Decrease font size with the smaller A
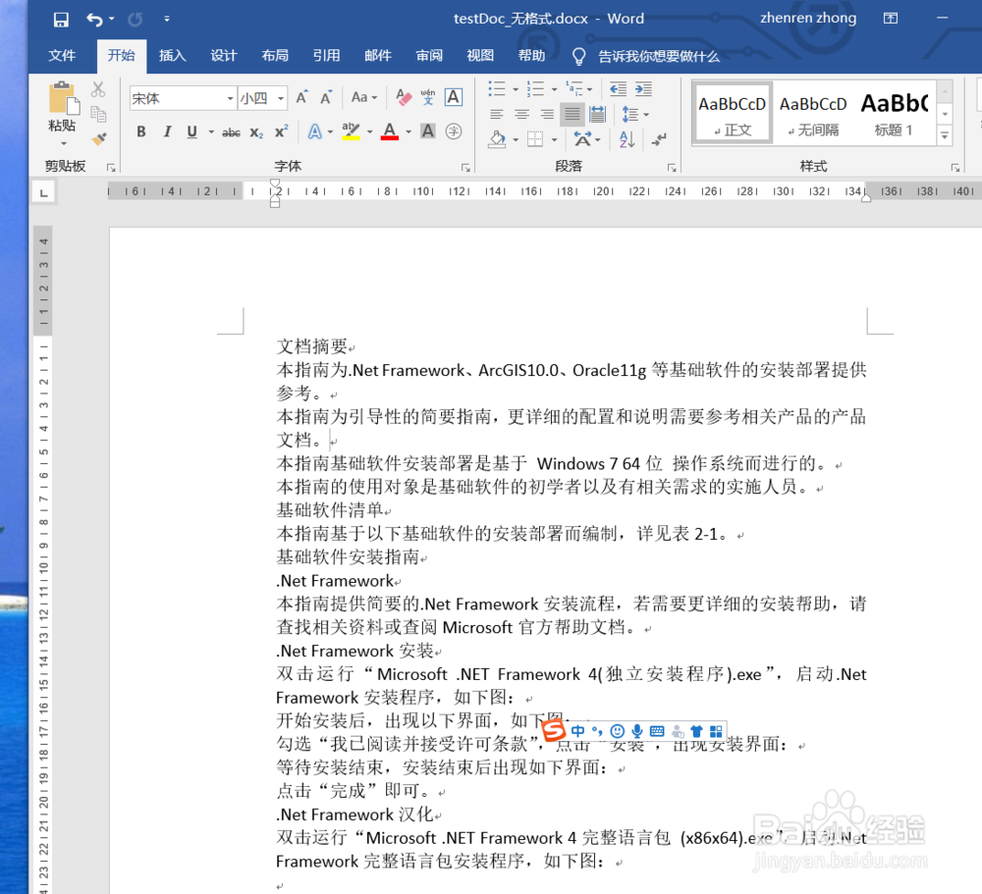 pyautogui.click(x=326, y=98)
